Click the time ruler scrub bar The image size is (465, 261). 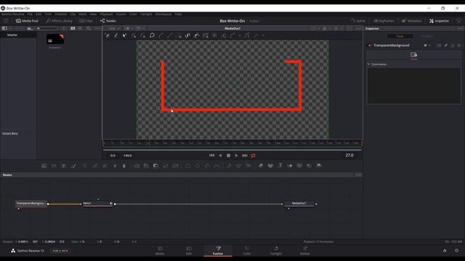point(232,144)
